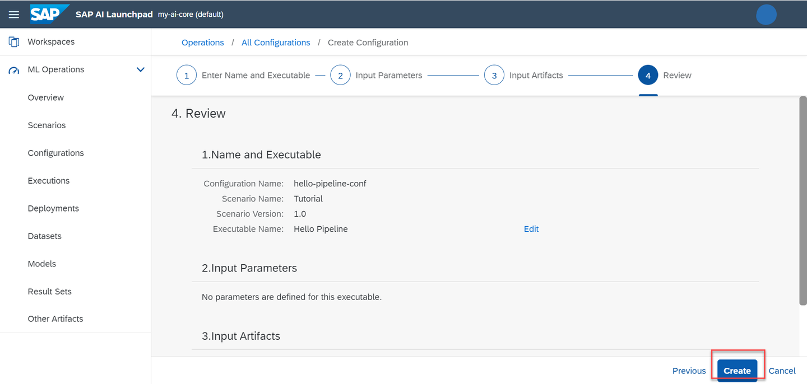Image resolution: width=807 pixels, height=384 pixels.
Task: Click the SAP AI Launchpad title
Action: coord(114,15)
